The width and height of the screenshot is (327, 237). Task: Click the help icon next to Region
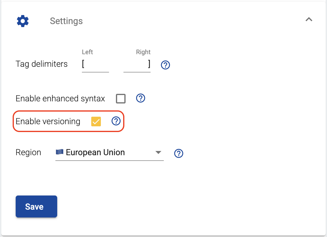click(x=179, y=153)
